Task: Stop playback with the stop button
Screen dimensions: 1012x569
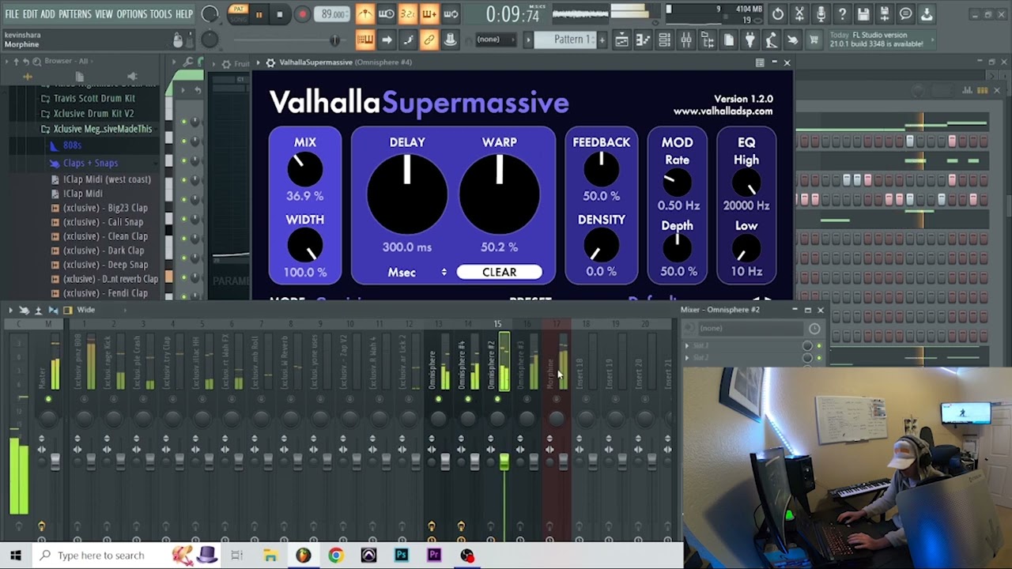Action: coord(280,14)
